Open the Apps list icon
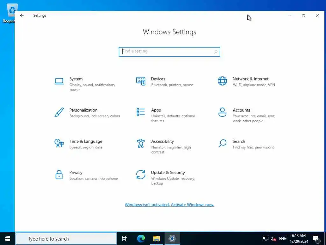This screenshot has width=326, height=245. coord(141,112)
